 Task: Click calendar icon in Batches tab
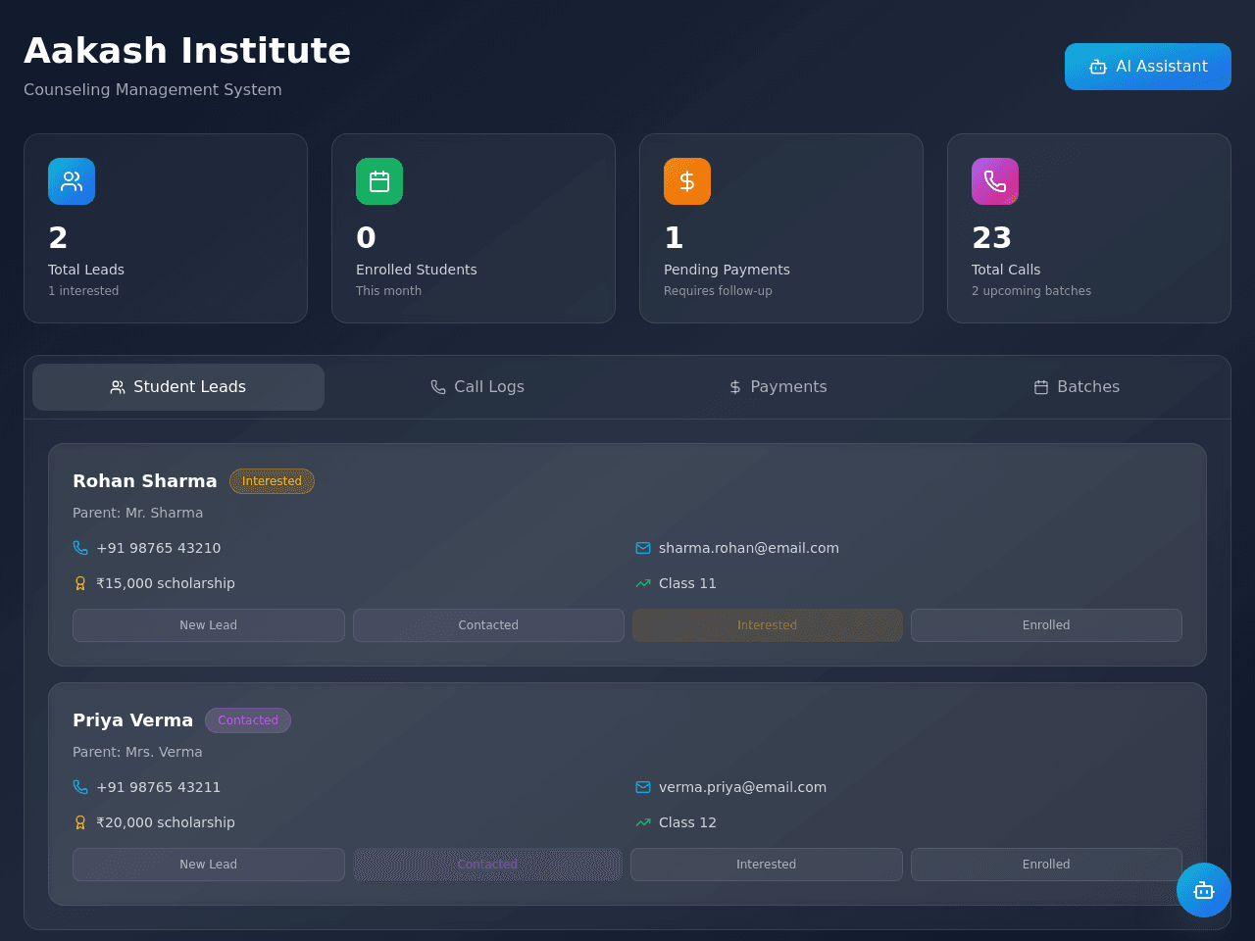(x=1041, y=387)
